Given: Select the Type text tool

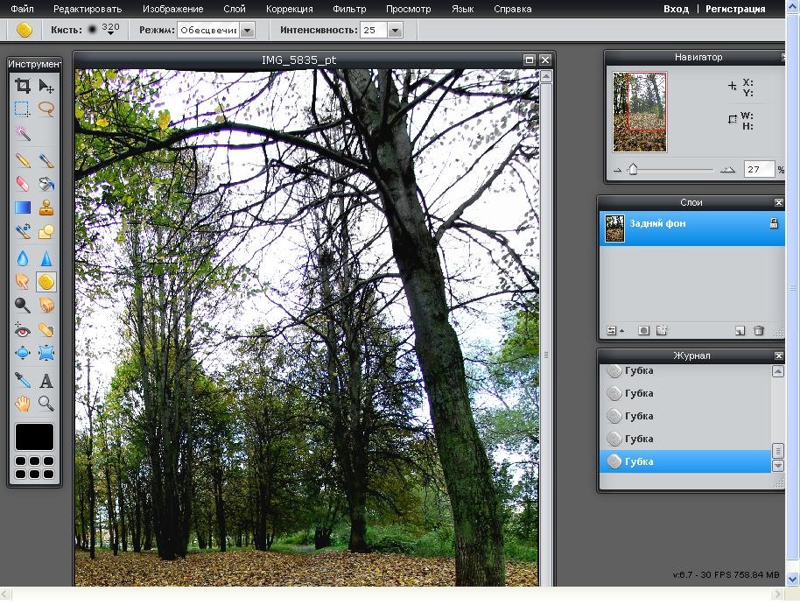Looking at the screenshot, I should click(x=46, y=380).
